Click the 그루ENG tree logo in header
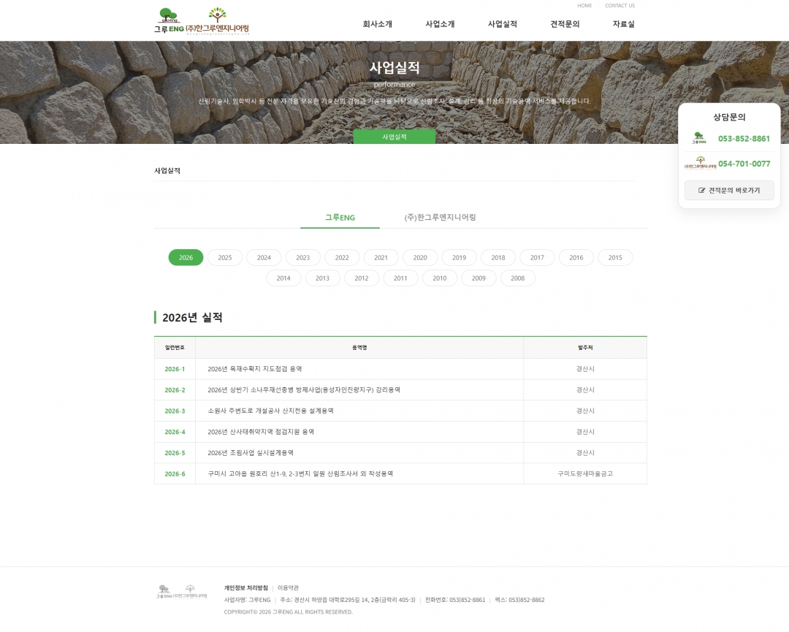This screenshot has width=789, height=632. click(x=169, y=21)
